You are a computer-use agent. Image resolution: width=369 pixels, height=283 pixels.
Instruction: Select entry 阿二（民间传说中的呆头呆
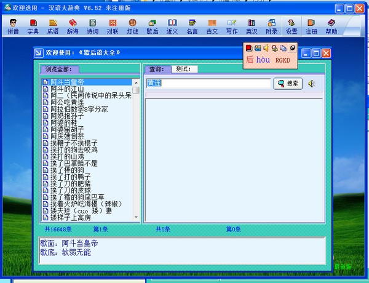point(87,95)
